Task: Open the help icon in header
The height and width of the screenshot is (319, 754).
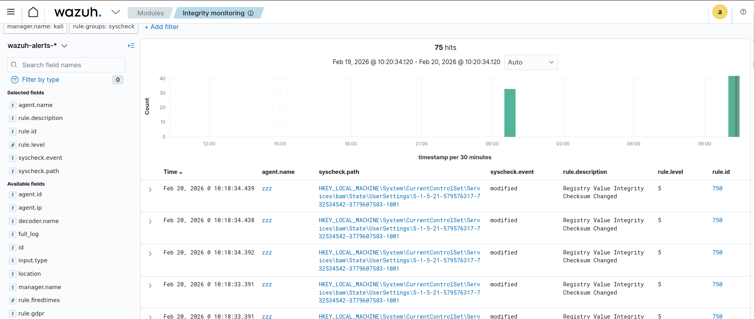Action: click(x=743, y=12)
